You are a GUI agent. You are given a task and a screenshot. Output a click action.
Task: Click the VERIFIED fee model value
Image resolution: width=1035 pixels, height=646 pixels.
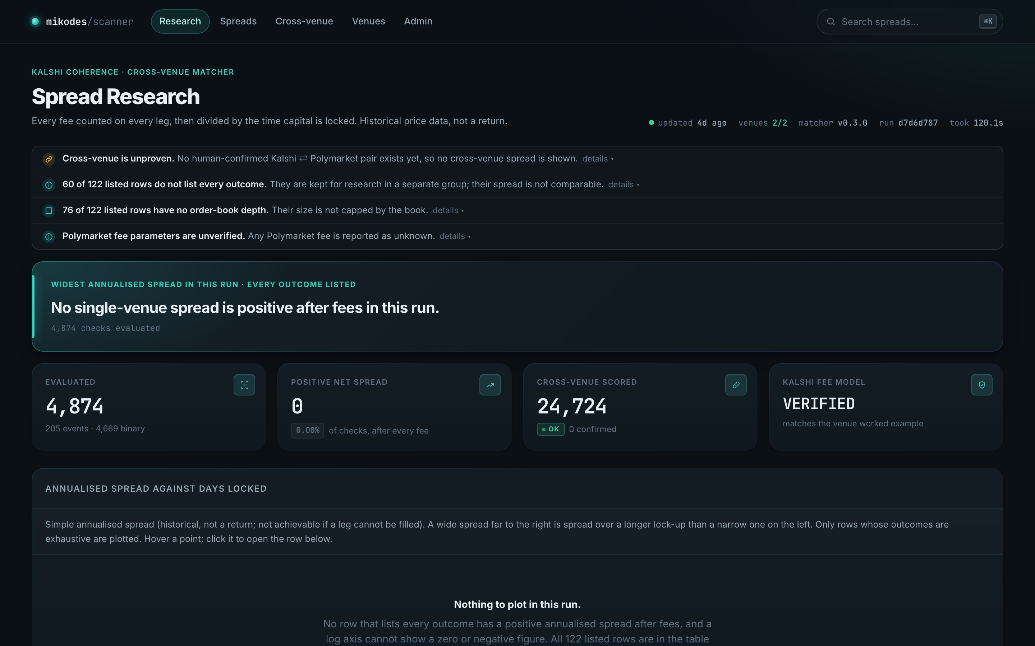pos(819,404)
